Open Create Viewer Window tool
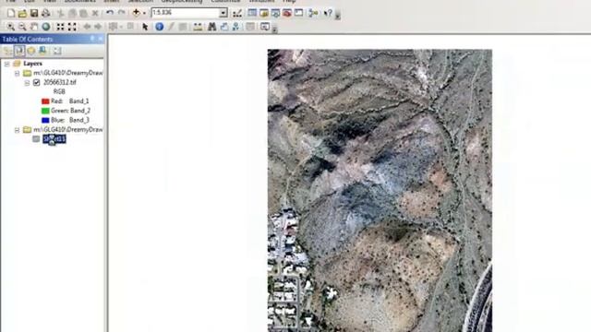The height and width of the screenshot is (332, 591). (x=265, y=27)
